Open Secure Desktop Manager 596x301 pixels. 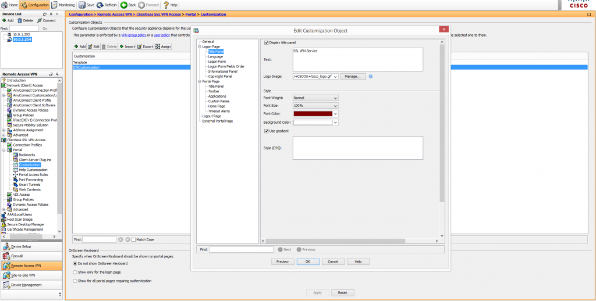coord(26,224)
